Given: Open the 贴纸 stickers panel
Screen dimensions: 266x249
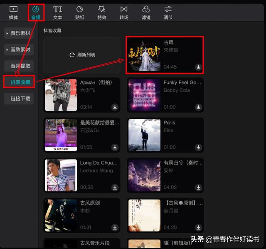Looking at the screenshot, I should tap(80, 12).
